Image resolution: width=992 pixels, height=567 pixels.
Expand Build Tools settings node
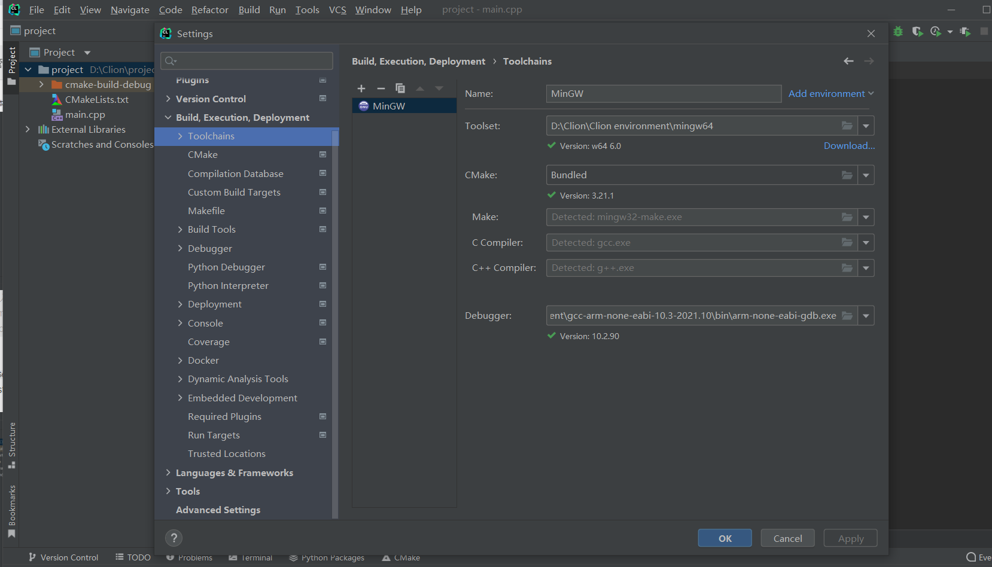point(180,229)
